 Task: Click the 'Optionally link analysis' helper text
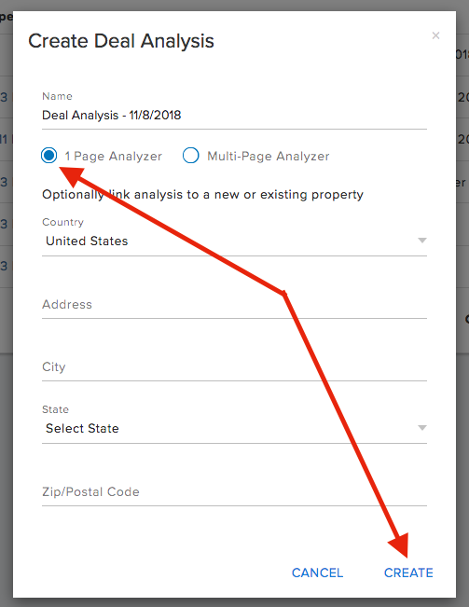pos(202,194)
